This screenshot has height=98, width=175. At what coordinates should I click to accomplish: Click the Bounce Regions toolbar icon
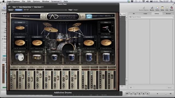click(x=144, y=8)
